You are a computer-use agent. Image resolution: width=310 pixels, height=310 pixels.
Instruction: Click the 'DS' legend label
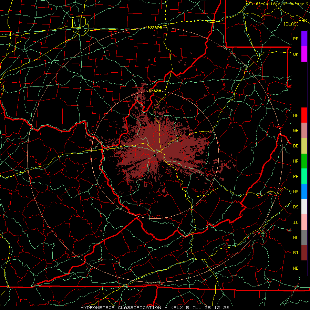296,207
